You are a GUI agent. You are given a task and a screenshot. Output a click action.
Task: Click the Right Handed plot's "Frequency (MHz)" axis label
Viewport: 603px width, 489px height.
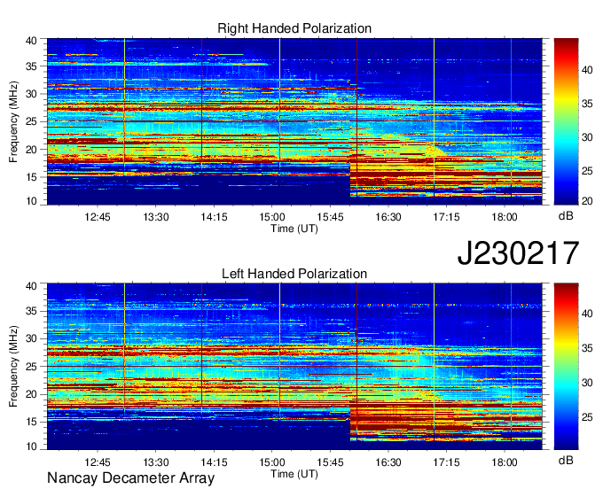13,121
